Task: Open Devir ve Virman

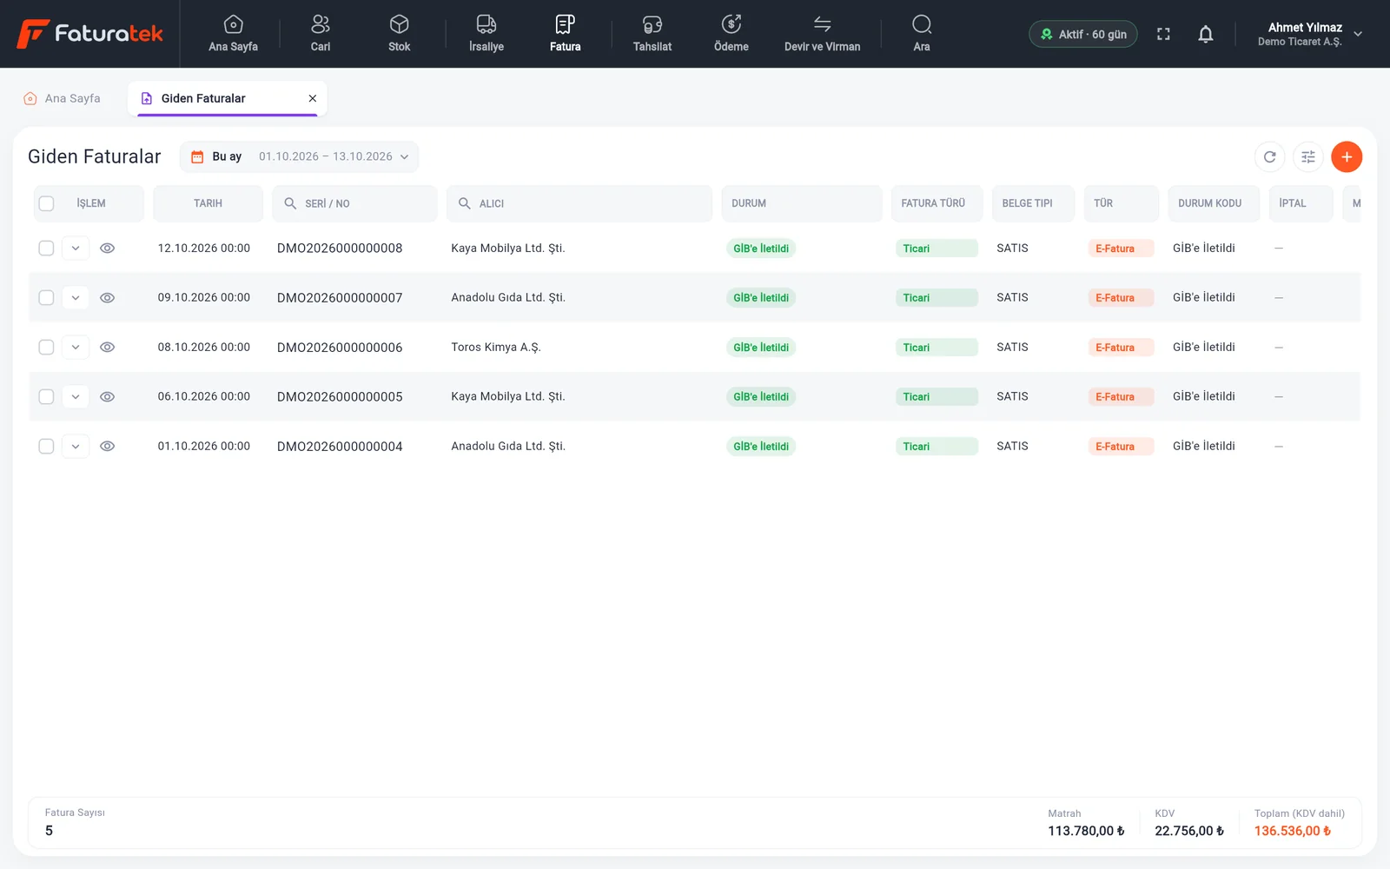Action: tap(822, 34)
